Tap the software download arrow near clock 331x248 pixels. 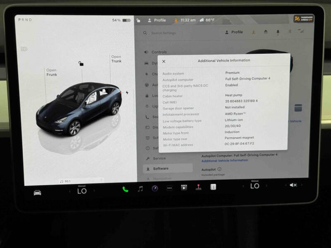pyautogui.click(x=175, y=20)
